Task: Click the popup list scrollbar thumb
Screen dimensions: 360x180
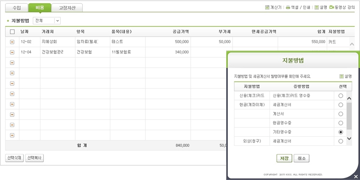Action: tap(349, 116)
